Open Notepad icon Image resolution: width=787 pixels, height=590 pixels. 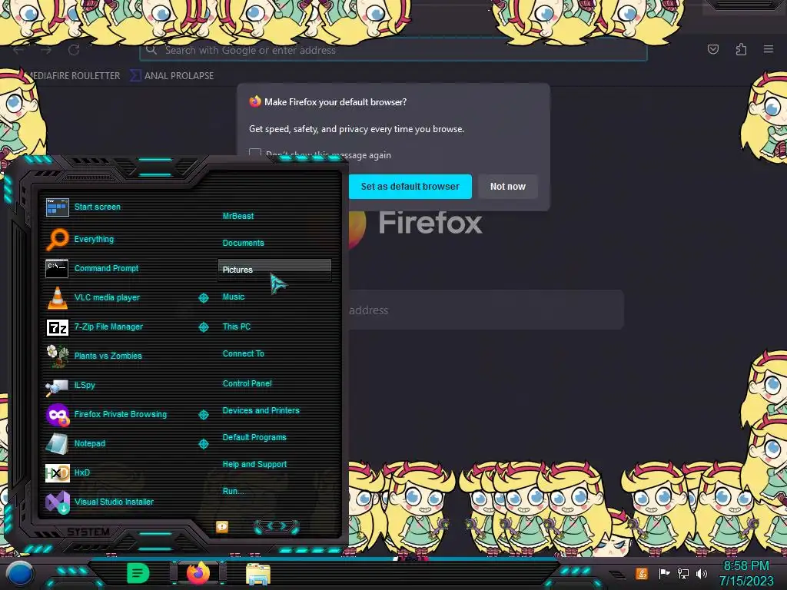click(57, 443)
